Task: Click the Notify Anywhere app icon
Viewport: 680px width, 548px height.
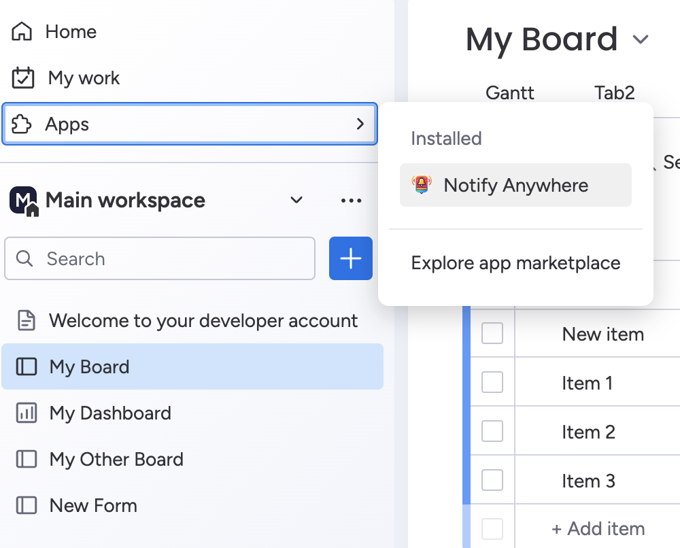Action: pos(421,184)
